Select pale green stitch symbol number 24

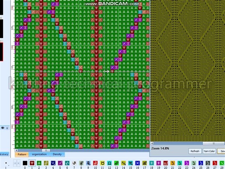[194, 163]
